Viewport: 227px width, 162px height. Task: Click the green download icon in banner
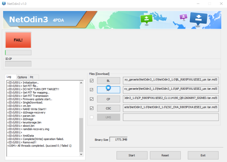(x=146, y=19)
